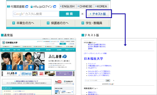Click the 知 panel on the 通常版 hero banner
This screenshot has height=95, width=157.
point(17,61)
